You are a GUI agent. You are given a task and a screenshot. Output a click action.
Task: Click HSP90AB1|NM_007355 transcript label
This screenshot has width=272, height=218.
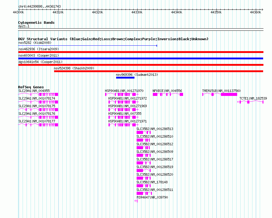(x=125, y=114)
